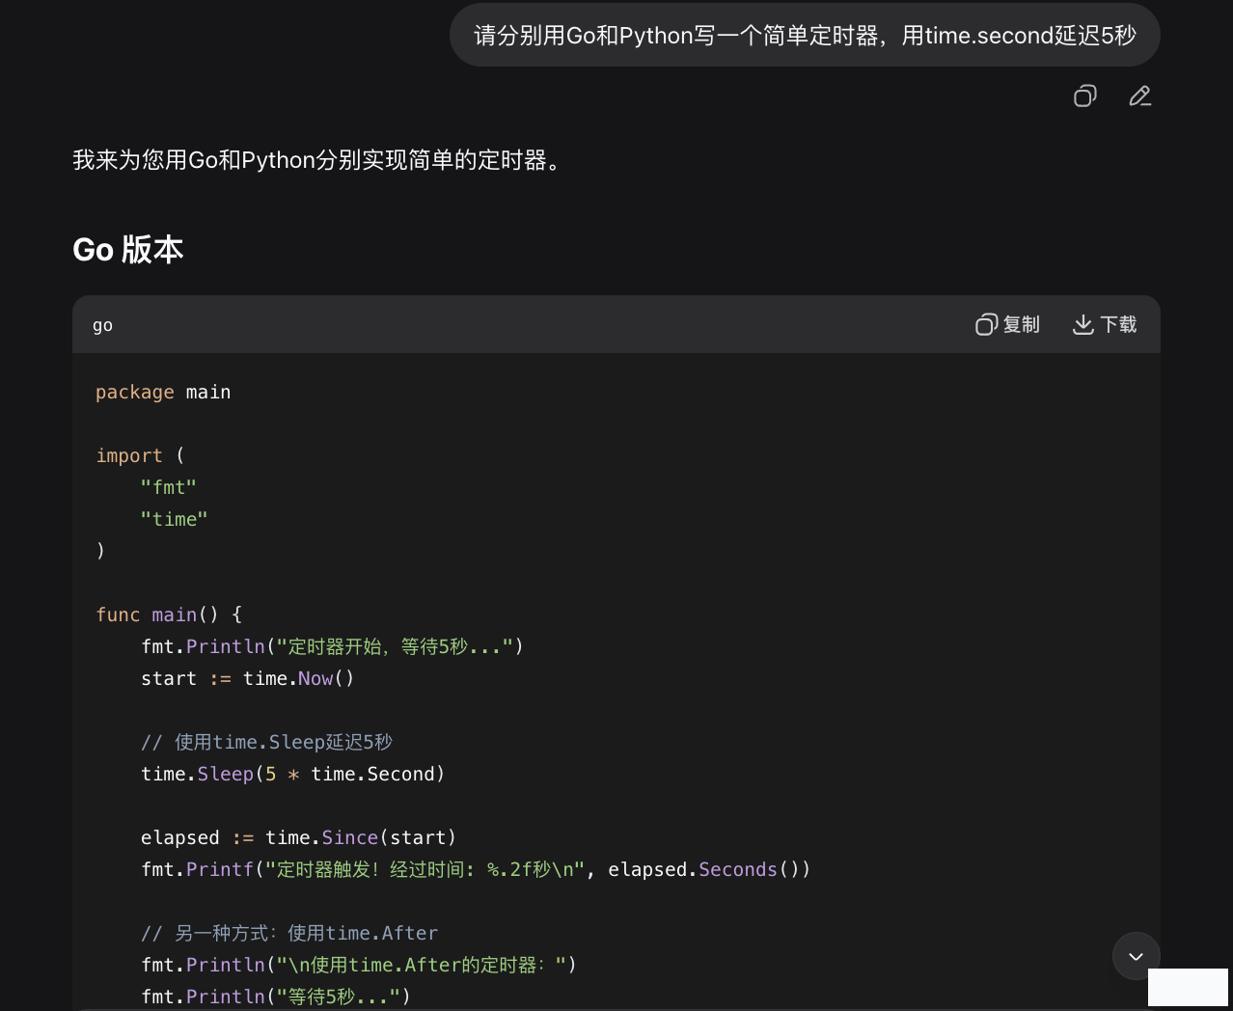Click the 'go' language label

point(102,325)
